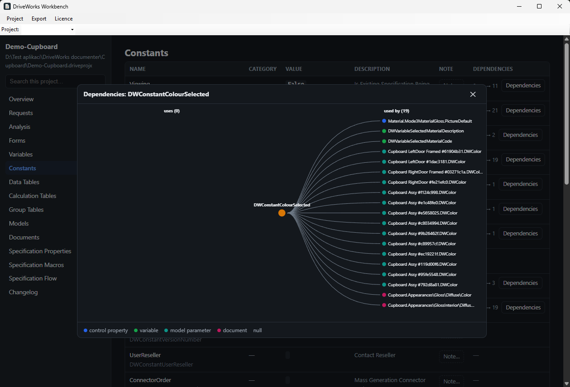
Task: Click the Dependencies button beside count 11
Action: tap(523, 86)
